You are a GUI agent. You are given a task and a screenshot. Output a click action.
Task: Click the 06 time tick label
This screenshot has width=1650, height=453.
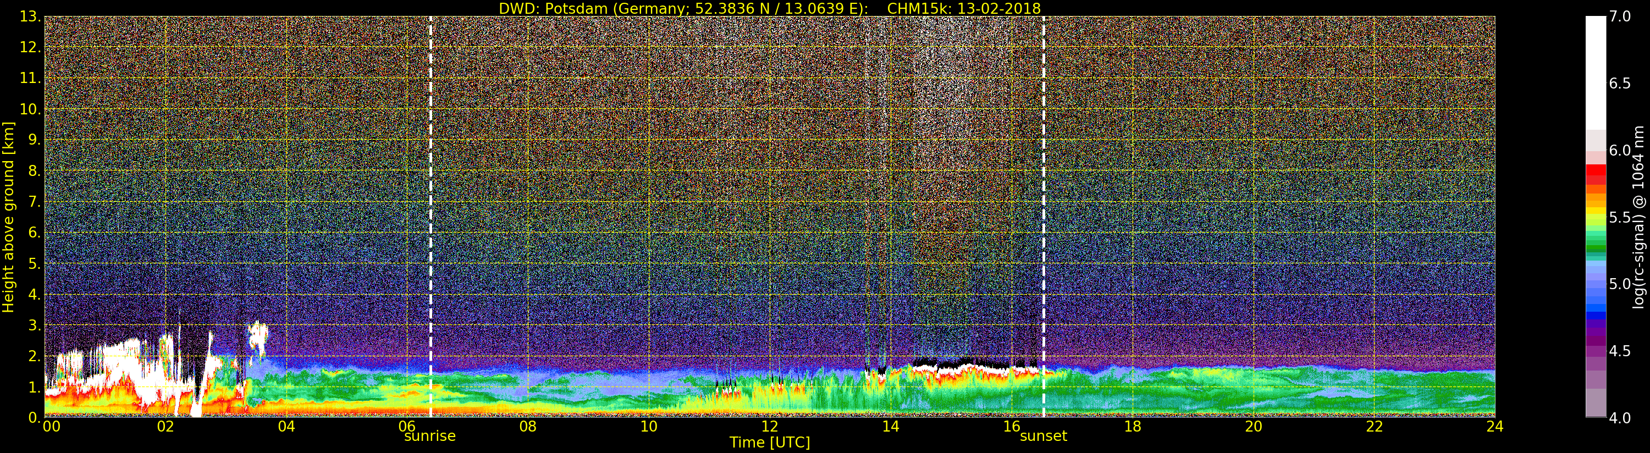click(x=407, y=426)
